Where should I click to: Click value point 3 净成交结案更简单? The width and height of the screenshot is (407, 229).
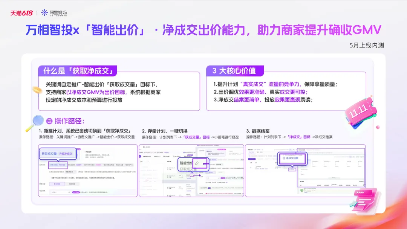(263, 100)
